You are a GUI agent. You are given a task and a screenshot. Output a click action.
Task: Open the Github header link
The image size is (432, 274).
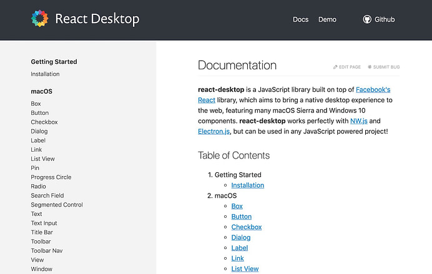click(379, 19)
